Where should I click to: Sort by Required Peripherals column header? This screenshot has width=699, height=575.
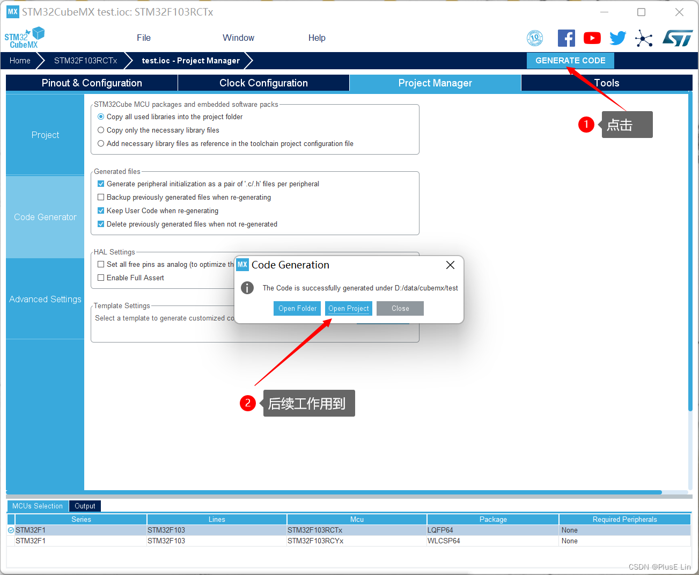coord(624,519)
